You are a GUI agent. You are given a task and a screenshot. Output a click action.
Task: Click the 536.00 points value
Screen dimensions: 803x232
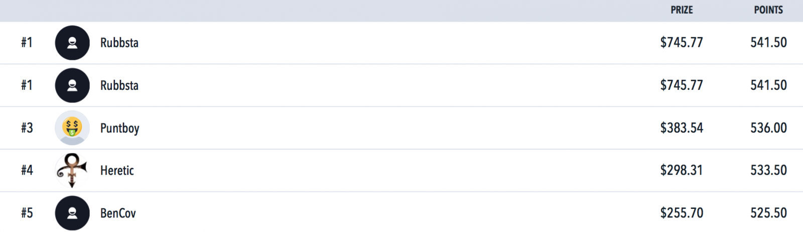coord(768,128)
